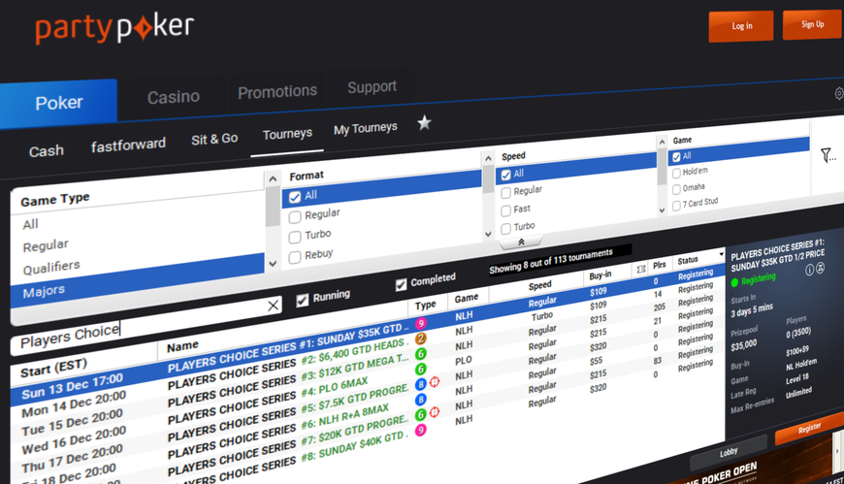Screen dimensions: 844x484
Task: Click the blue 8 badge on series #6
Action: (421, 400)
